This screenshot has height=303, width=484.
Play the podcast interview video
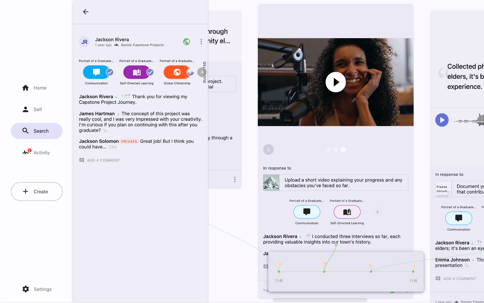point(335,82)
